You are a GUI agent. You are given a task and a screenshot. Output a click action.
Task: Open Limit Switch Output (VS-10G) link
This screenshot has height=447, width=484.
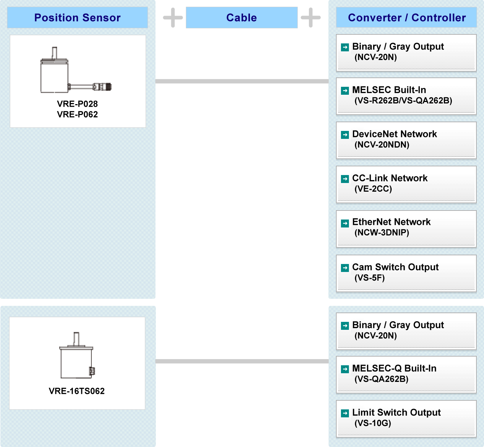(x=406, y=419)
